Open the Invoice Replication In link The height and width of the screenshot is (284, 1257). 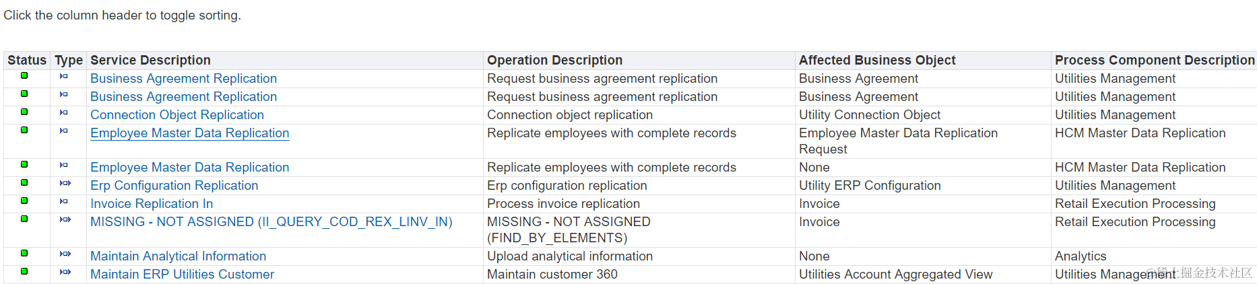tap(152, 204)
